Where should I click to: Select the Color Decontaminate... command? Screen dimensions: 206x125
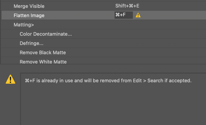46,34
